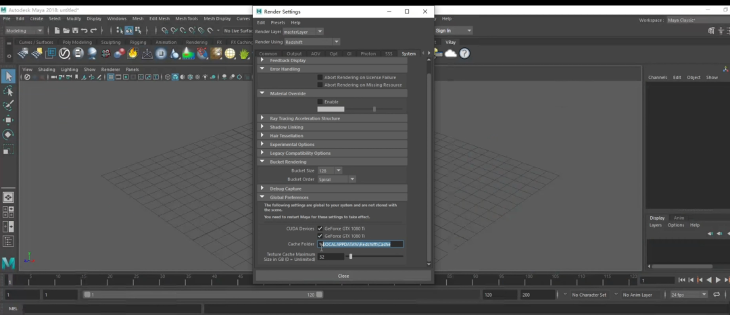Collapse the Global Preferences section
The image size is (730, 315).
(x=332, y=197)
